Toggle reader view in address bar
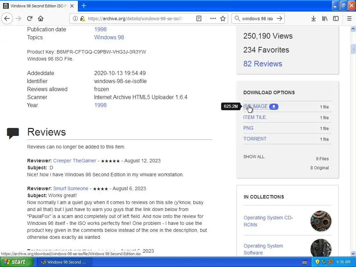 [199, 18]
